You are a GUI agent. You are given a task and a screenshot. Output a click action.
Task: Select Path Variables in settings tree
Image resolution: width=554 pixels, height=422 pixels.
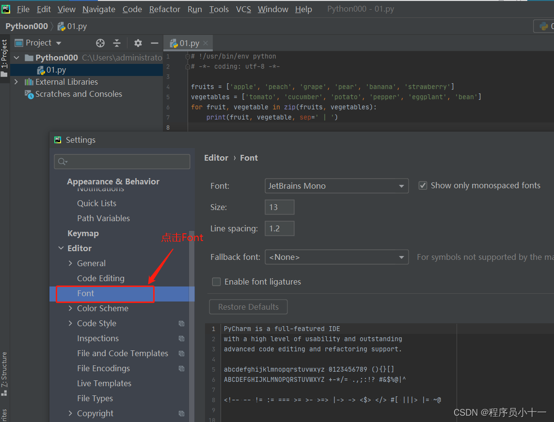[x=104, y=218]
